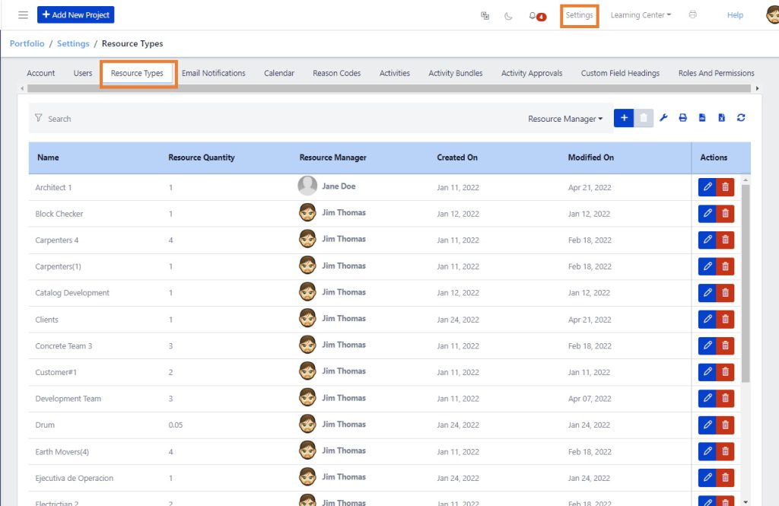The height and width of the screenshot is (506, 779).
Task: Go to Activity Approvals tab
Action: (532, 73)
